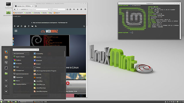Open Firefox downloads arrow icon
The width and height of the screenshot is (184, 103).
click(x=74, y=9)
